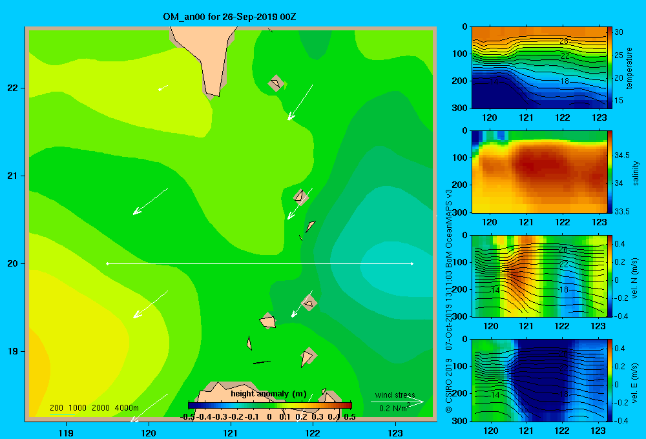Click the salinity colorbar scale
This screenshot has width=646, height=439.
[x=610, y=172]
